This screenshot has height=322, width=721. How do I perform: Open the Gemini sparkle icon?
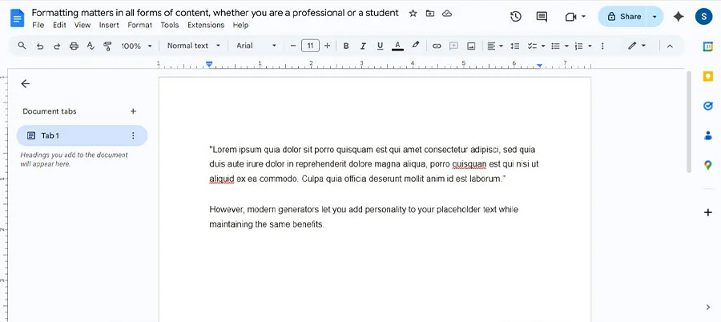679,17
